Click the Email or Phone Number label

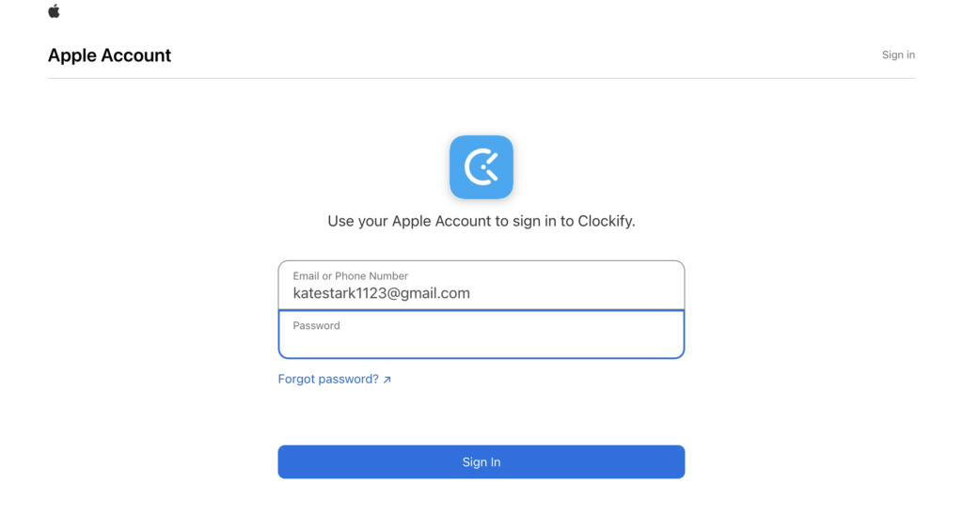(x=350, y=275)
